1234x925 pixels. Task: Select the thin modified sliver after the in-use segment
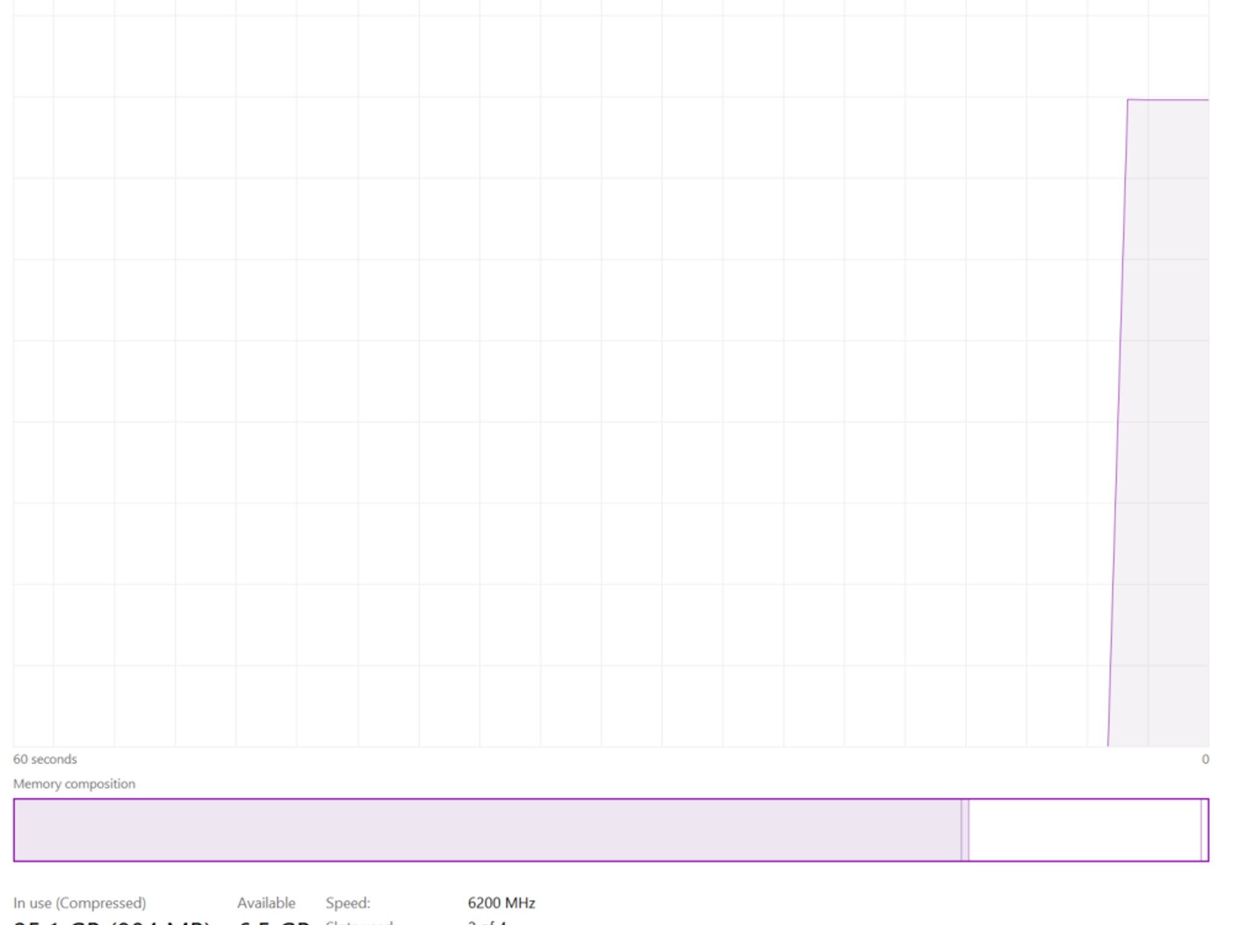[965, 830]
